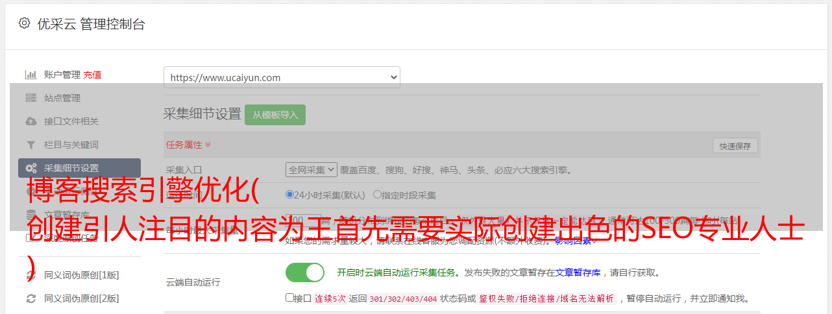
Task: Click the 采集细节设置 page heading
Action: pyautogui.click(x=202, y=114)
